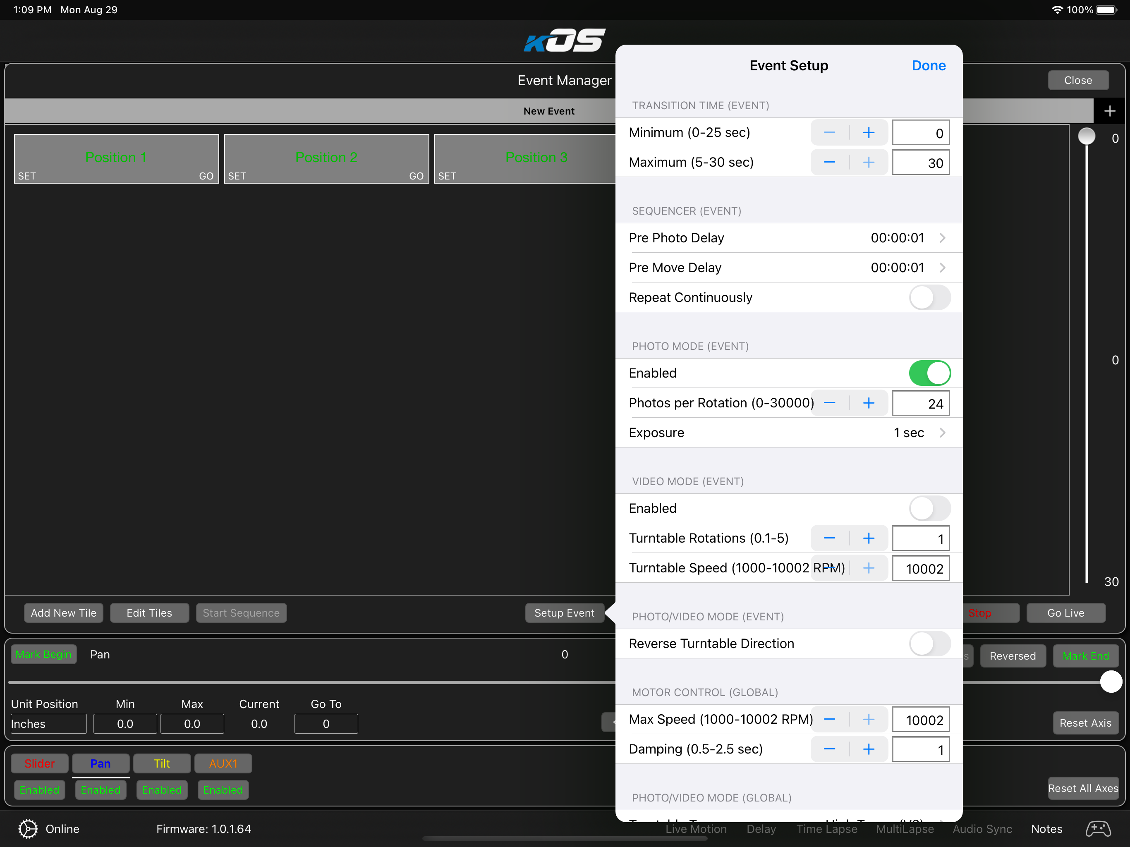Click Add New Tile button
Image resolution: width=1130 pixels, height=847 pixels.
pyautogui.click(x=63, y=613)
